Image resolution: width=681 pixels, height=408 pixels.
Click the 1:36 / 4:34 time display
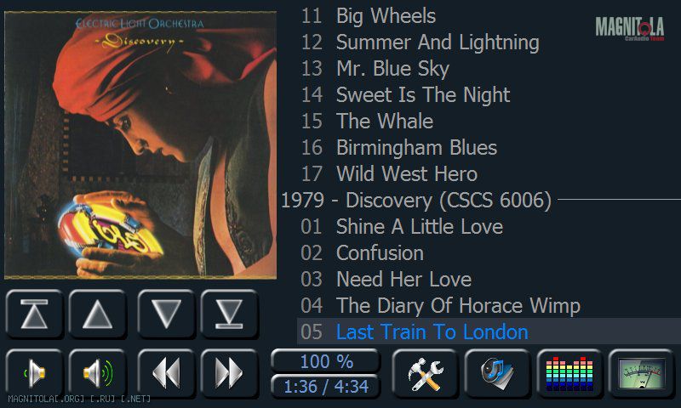click(x=326, y=386)
